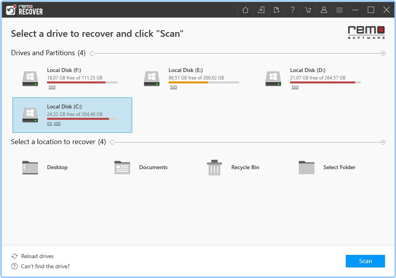The height and width of the screenshot is (278, 396).
Task: Click the Reload drives link
Action: [37, 256]
